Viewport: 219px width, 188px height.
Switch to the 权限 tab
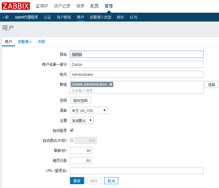[x=42, y=42]
